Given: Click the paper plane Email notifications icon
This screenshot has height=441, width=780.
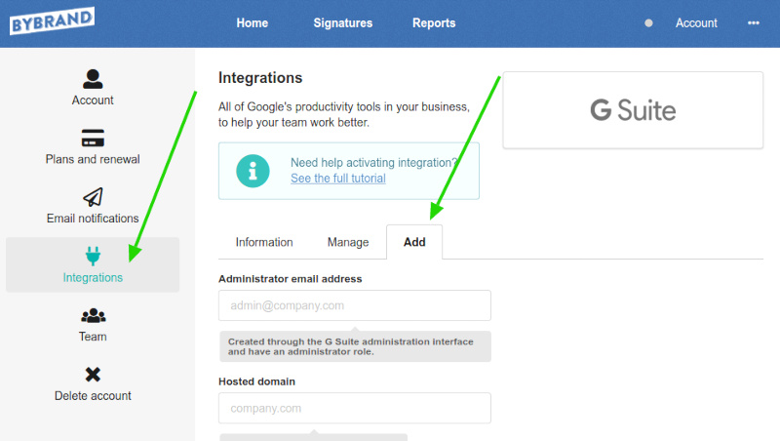Looking at the screenshot, I should click(93, 197).
